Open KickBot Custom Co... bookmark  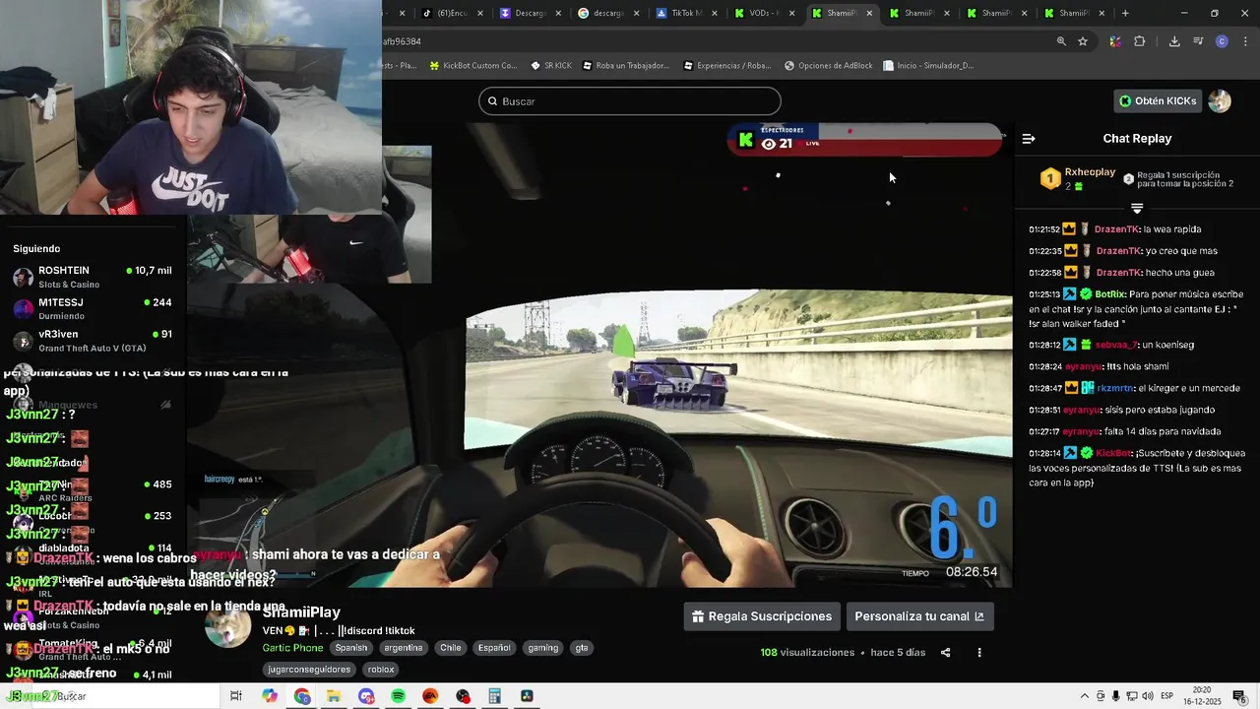pyautogui.click(x=473, y=66)
